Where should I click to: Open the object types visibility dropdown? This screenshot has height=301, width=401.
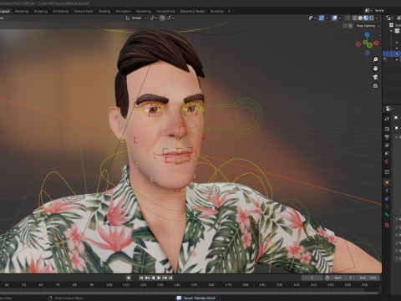312,18
